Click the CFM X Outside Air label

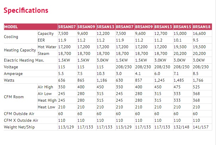21,121
